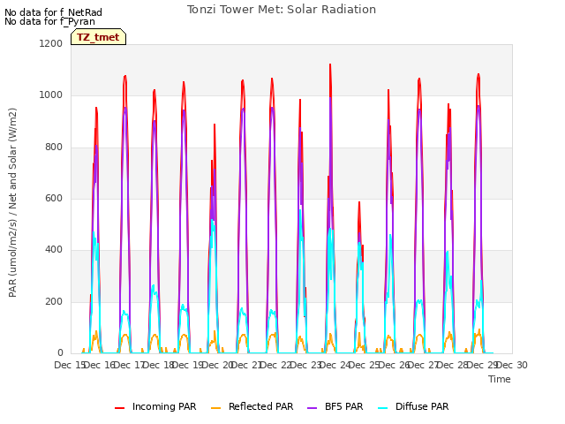Click the last daily peak before Dec 29

[478, 74]
